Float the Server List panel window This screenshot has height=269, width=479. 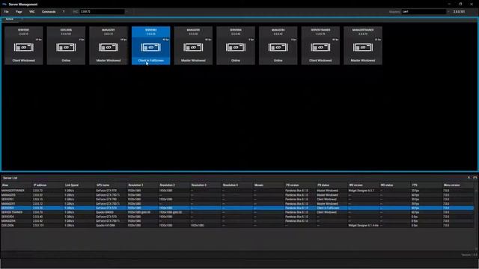click(x=475, y=178)
